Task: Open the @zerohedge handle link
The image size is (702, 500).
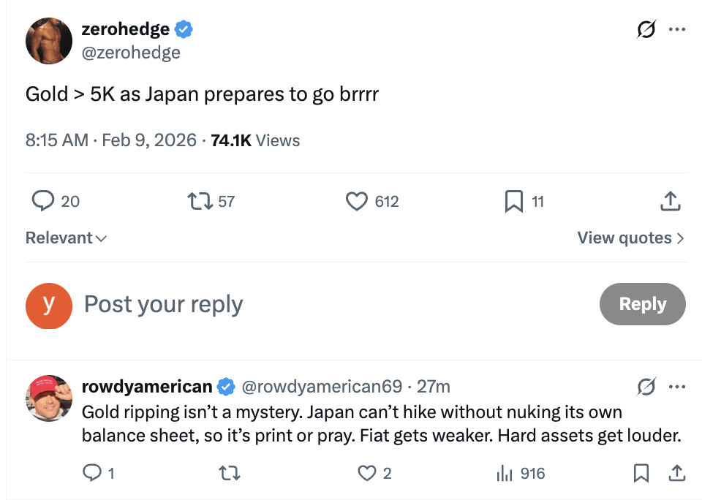Action: click(x=131, y=53)
